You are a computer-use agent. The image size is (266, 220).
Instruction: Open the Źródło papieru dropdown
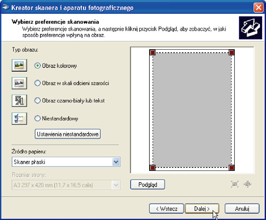[66, 162]
